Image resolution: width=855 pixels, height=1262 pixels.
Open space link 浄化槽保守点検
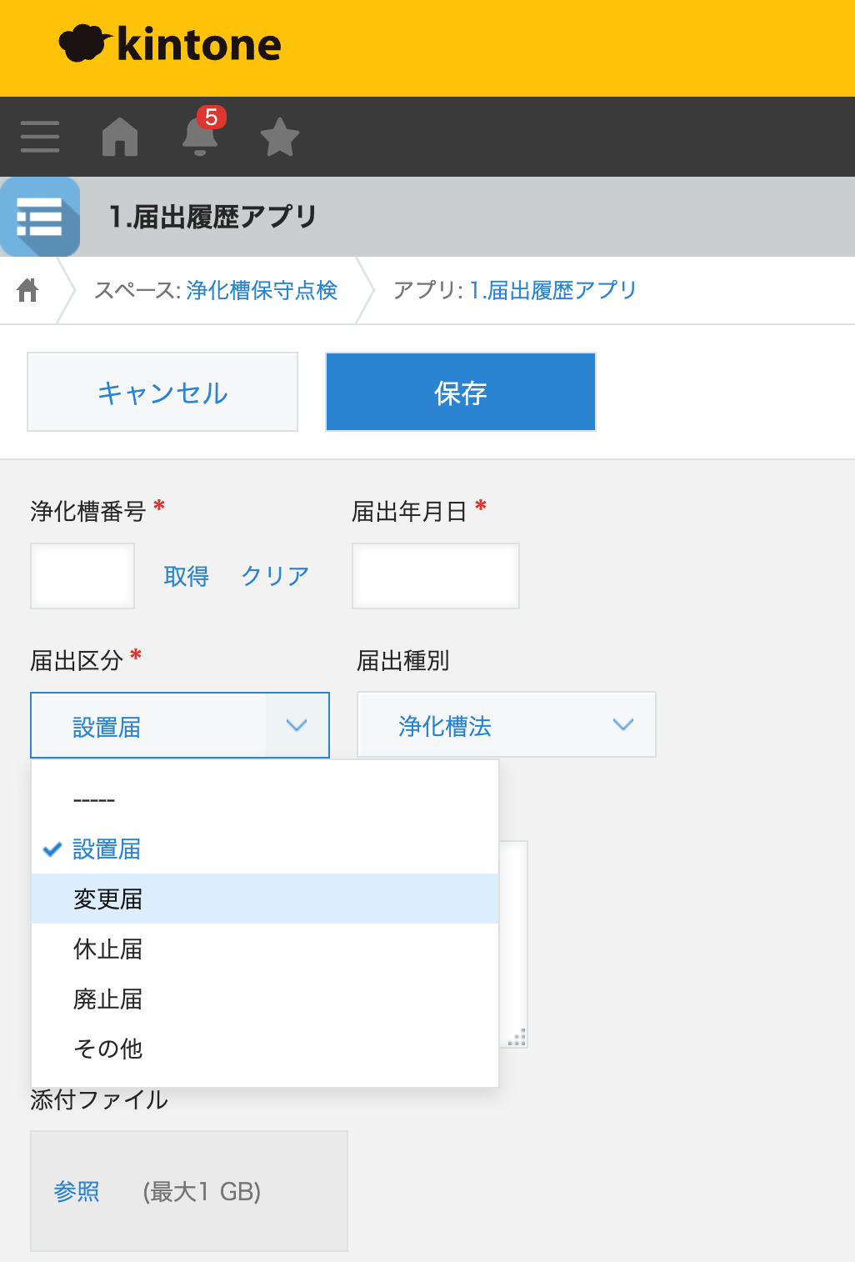(262, 290)
